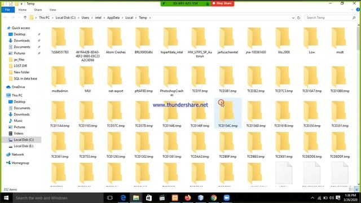Expand the Users breadcrumb chevron

tap(92, 17)
